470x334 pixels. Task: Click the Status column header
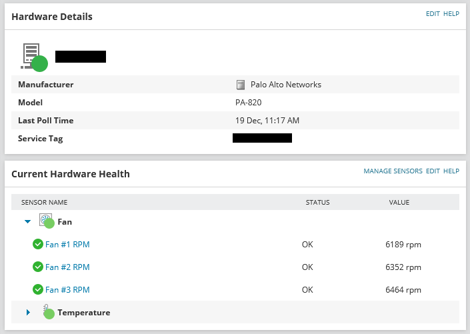pyautogui.click(x=317, y=202)
